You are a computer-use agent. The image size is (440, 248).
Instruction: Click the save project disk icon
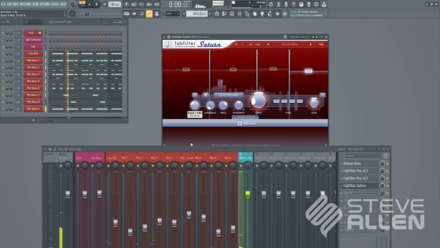pyautogui.click(x=301, y=4)
